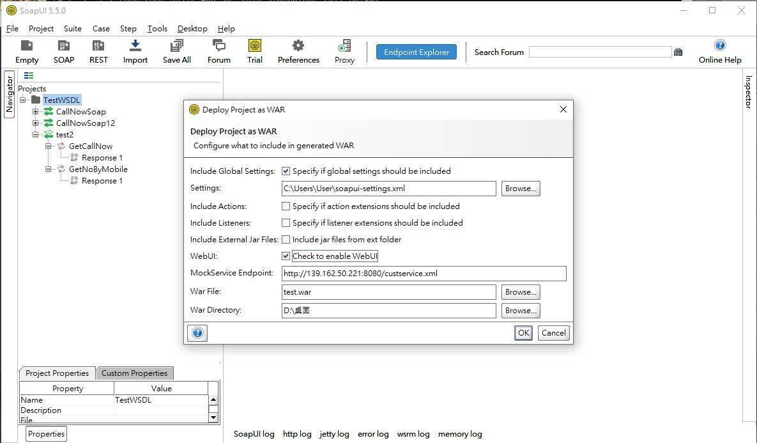
Task: Open the SoapUI log tab
Action: [254, 434]
